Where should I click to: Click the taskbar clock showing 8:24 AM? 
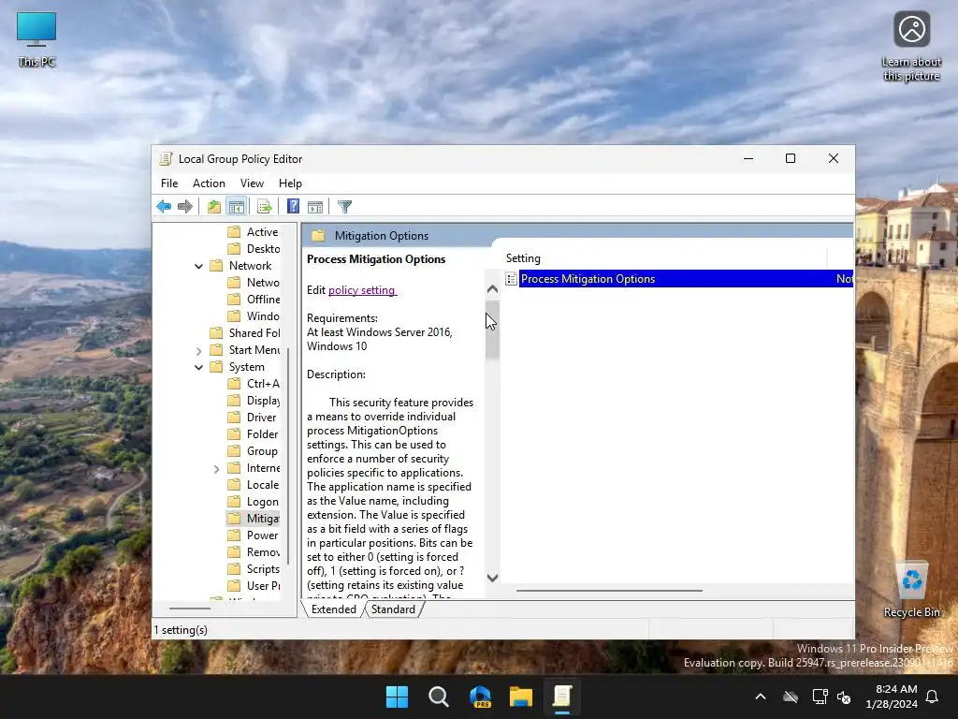pyautogui.click(x=892, y=697)
